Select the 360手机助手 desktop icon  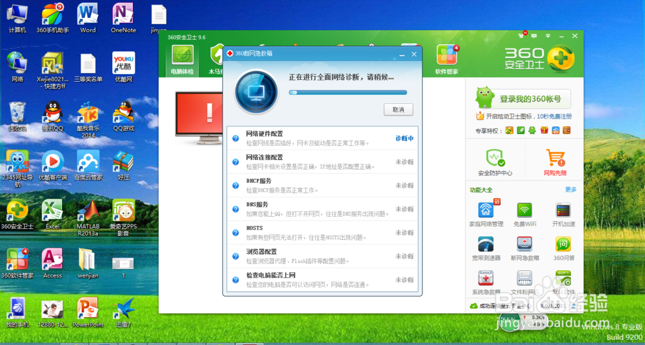coord(52,19)
